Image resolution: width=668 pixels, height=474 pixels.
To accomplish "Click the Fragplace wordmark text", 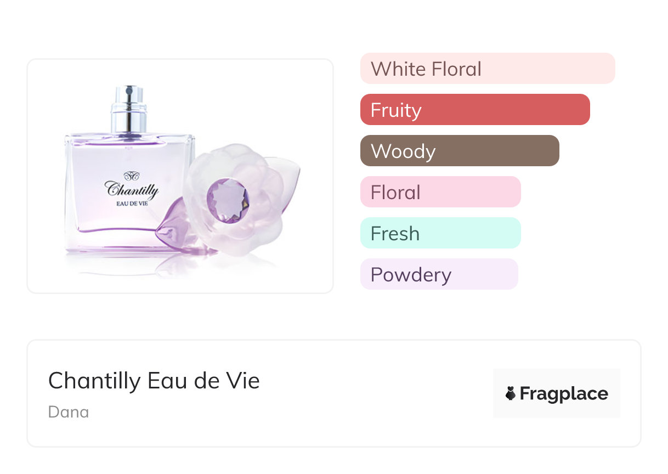I will [564, 394].
